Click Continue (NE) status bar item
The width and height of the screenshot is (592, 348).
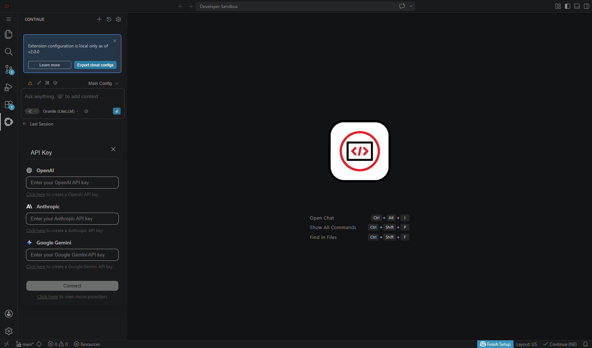(x=560, y=344)
